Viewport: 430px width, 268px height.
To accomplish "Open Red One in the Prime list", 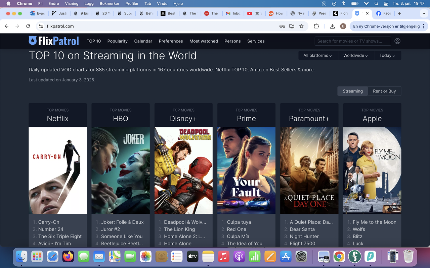I will coord(236,229).
